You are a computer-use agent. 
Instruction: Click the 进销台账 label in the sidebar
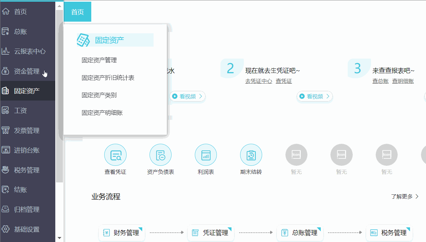pyautogui.click(x=27, y=150)
